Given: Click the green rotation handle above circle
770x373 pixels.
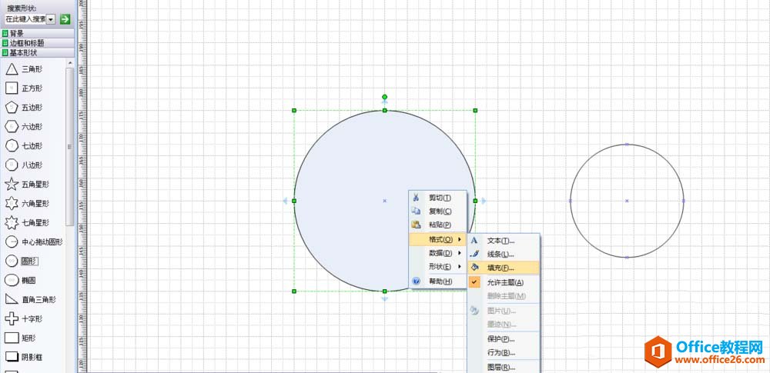Looking at the screenshot, I should click(x=385, y=97).
